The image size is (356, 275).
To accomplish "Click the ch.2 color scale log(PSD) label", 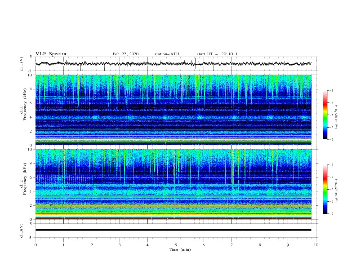I will click(337, 191).
